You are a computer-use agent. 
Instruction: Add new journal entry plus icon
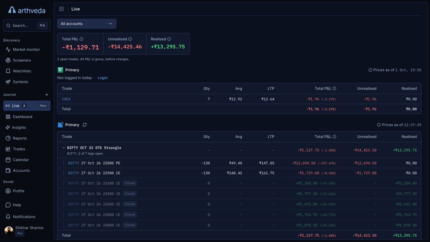point(47,95)
